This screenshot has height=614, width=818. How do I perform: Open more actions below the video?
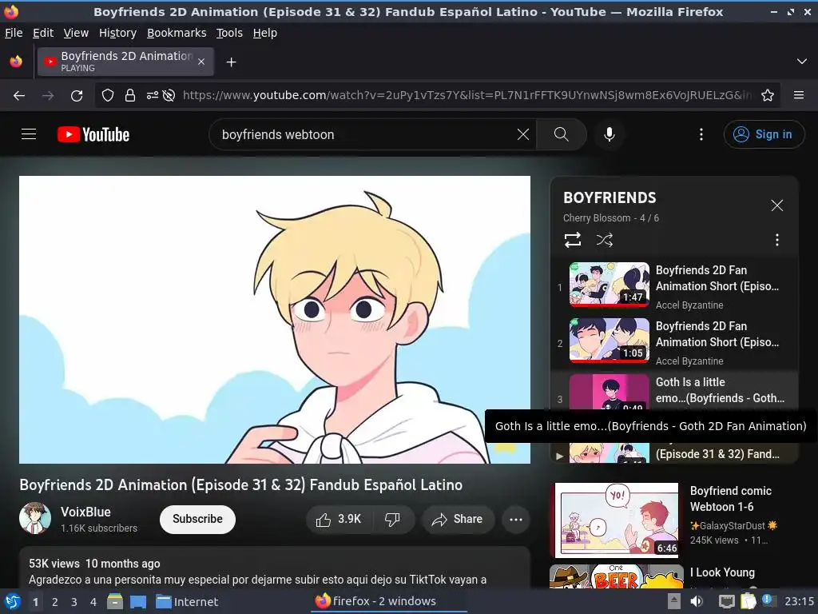[x=516, y=519]
